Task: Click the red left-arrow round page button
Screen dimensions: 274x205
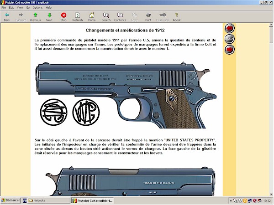Action: pyautogui.click(x=229, y=28)
